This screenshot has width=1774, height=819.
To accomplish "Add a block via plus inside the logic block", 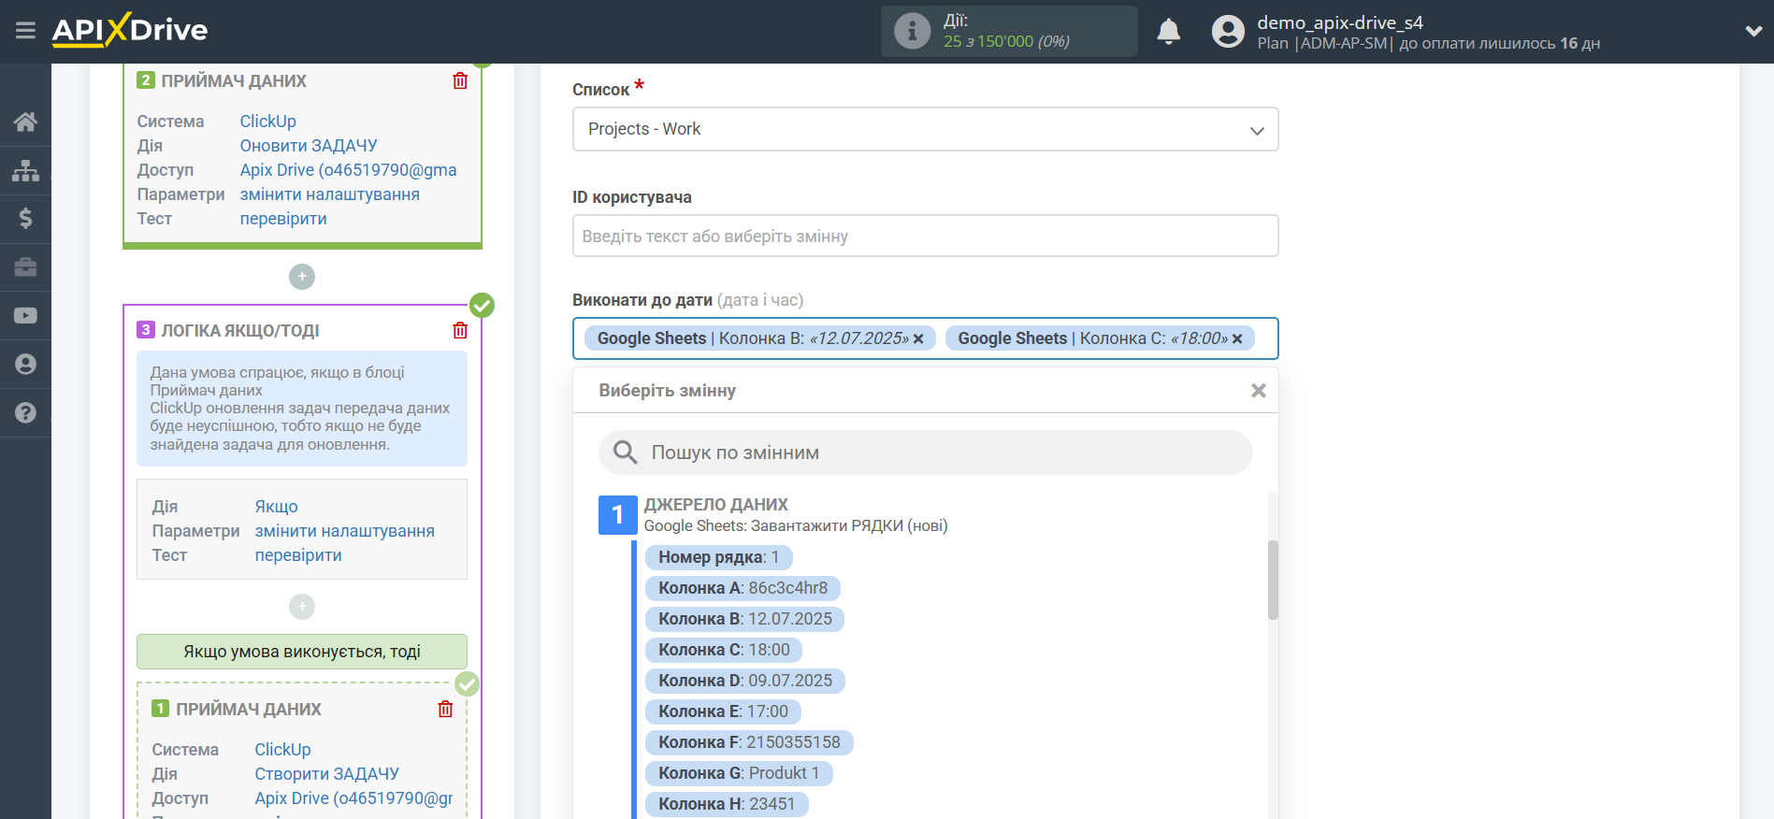I will [x=302, y=607].
